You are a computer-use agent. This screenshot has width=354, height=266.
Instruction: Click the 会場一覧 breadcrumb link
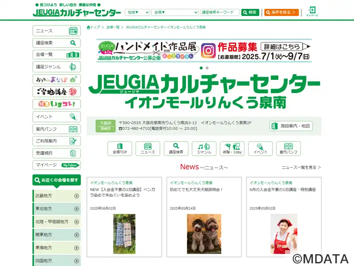pyautogui.click(x=113, y=27)
